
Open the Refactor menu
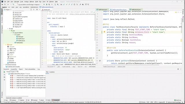pos(32,2)
